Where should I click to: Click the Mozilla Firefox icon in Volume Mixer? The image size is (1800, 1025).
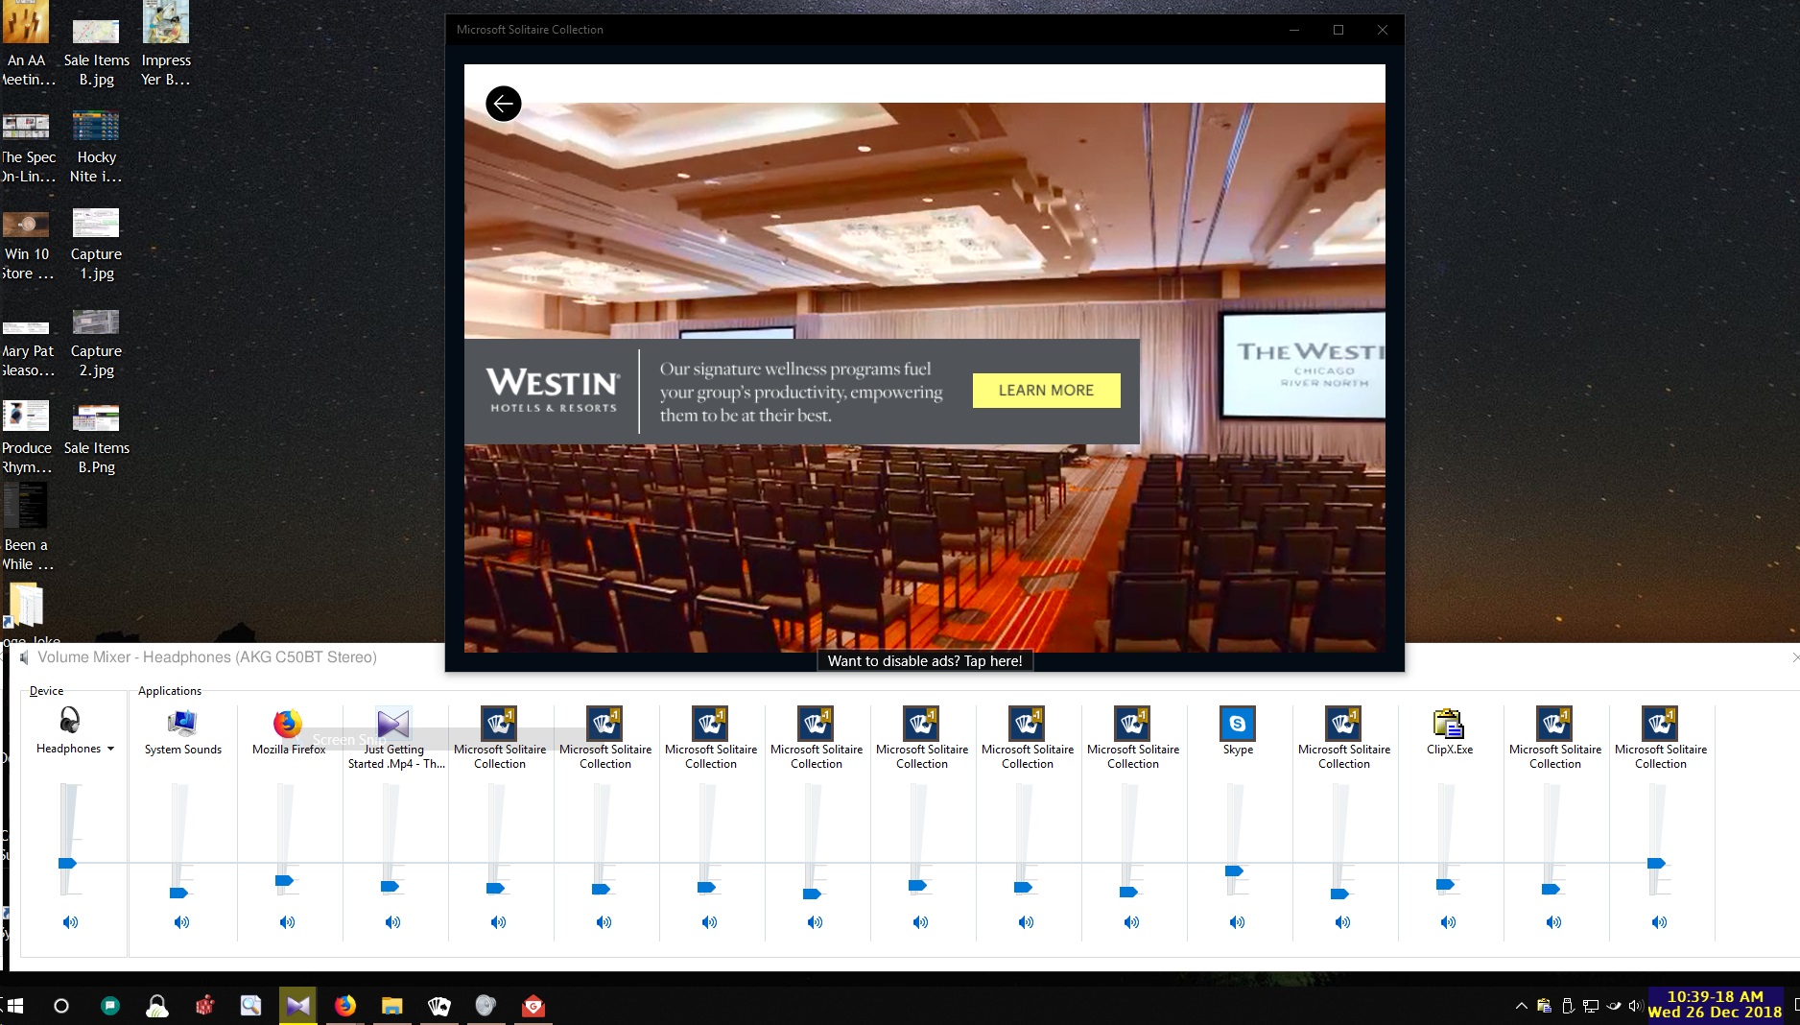coord(288,723)
